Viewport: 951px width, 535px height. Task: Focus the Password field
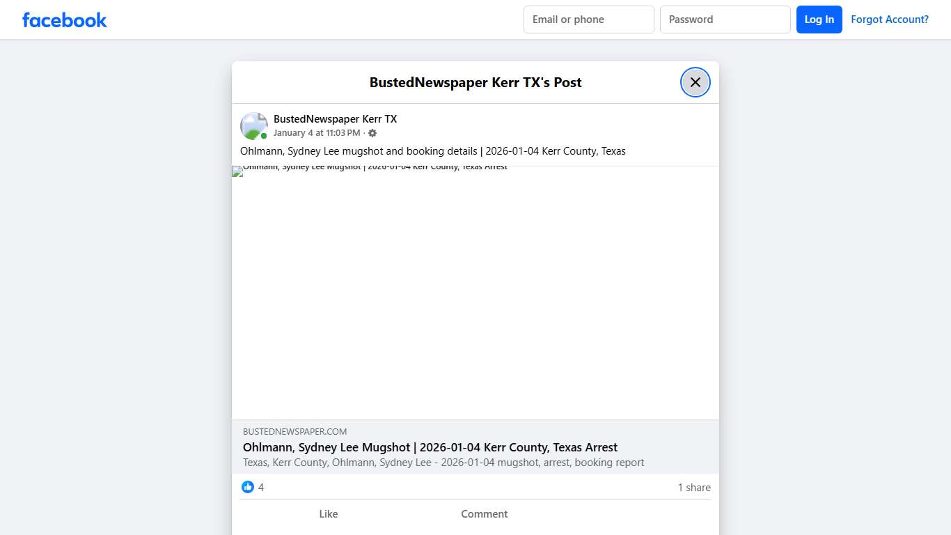pos(725,20)
